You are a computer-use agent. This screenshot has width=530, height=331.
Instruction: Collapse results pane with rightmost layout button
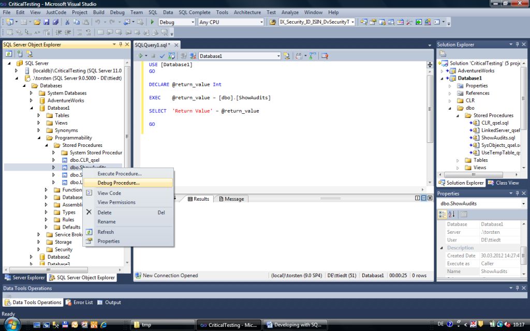pos(430,198)
